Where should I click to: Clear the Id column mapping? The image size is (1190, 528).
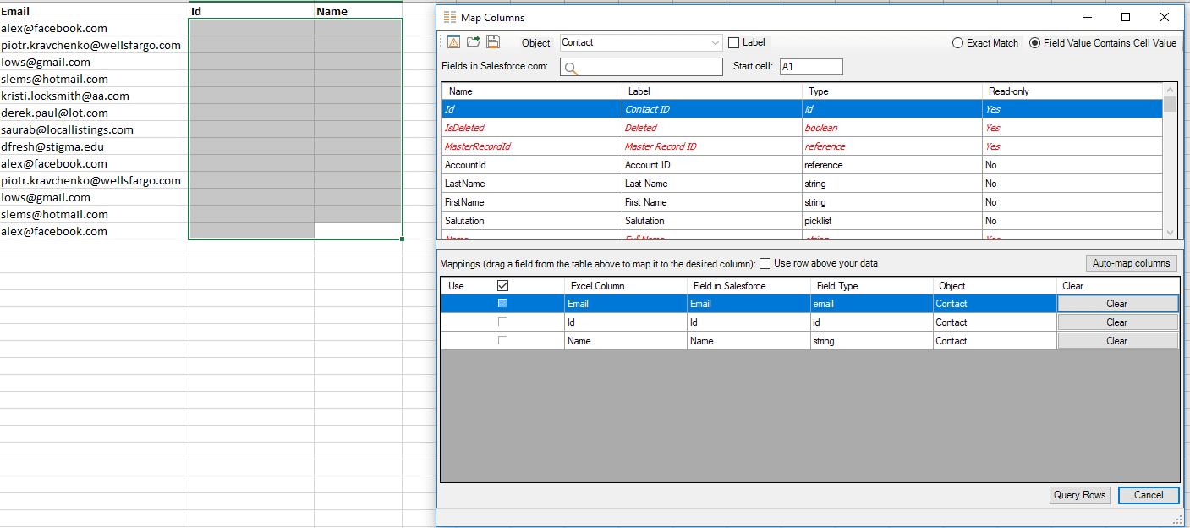(1117, 322)
